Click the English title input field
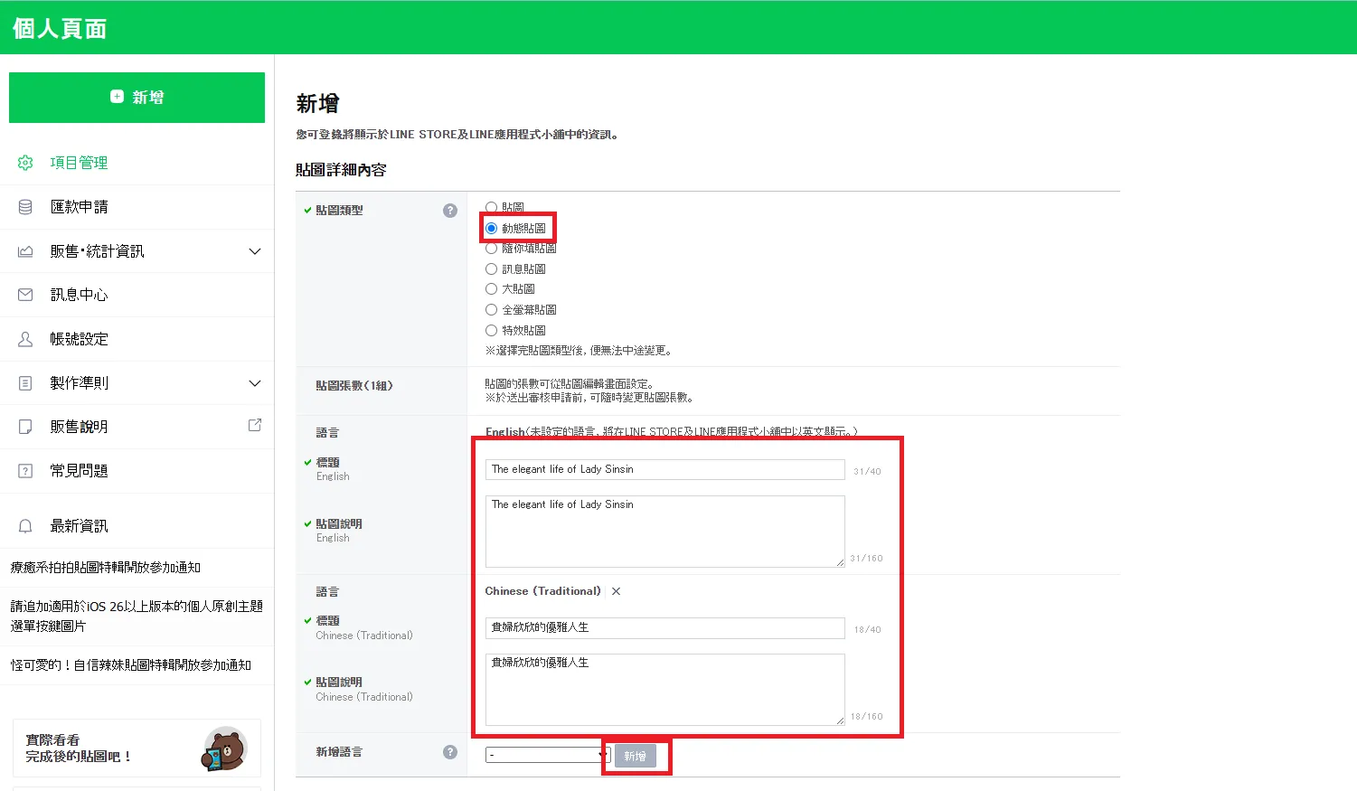This screenshot has height=791, width=1357. pyautogui.click(x=664, y=469)
